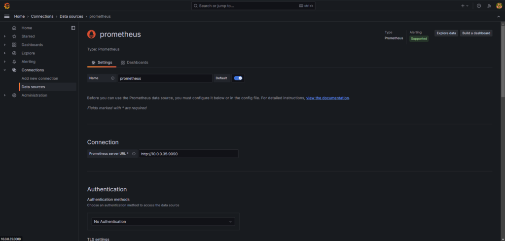Expand the Dashboards section arrow

(4, 45)
